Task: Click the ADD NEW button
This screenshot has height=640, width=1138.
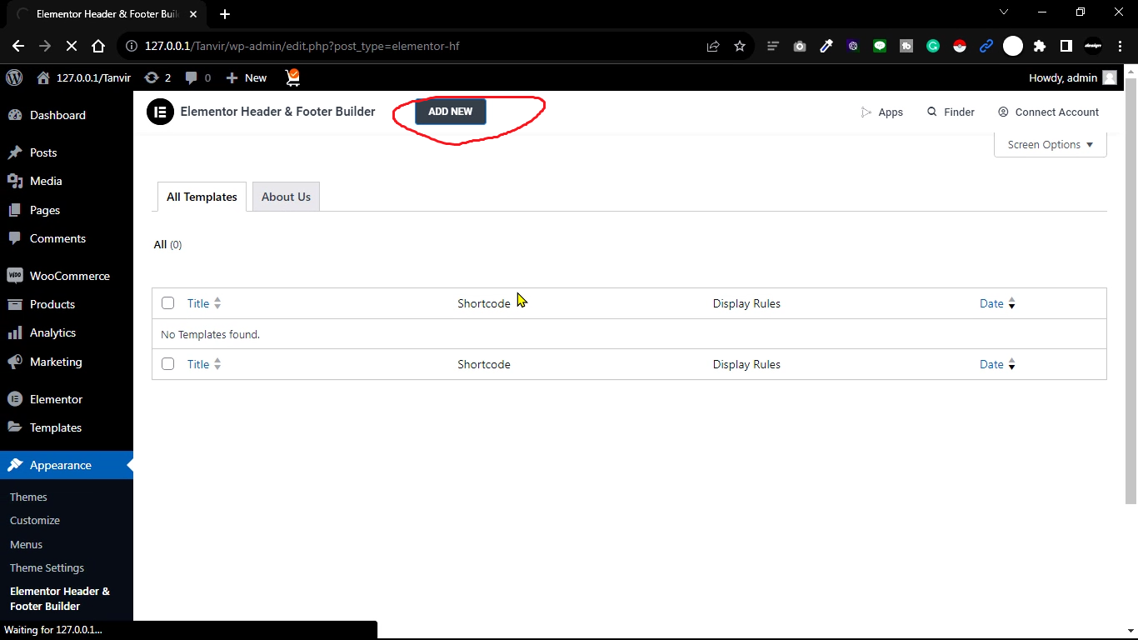Action: (450, 111)
